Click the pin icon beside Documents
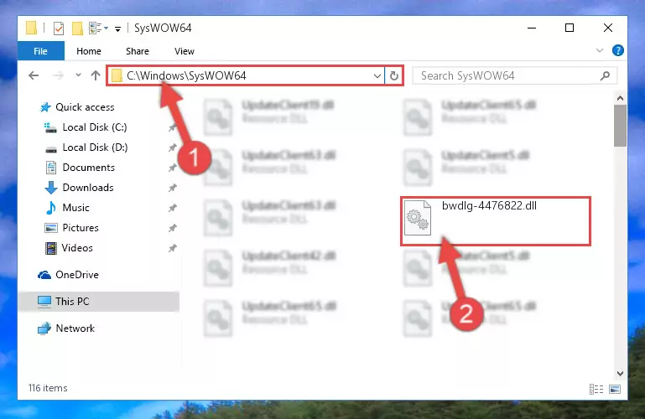Image resolution: width=645 pixels, height=419 pixels. coord(172,168)
